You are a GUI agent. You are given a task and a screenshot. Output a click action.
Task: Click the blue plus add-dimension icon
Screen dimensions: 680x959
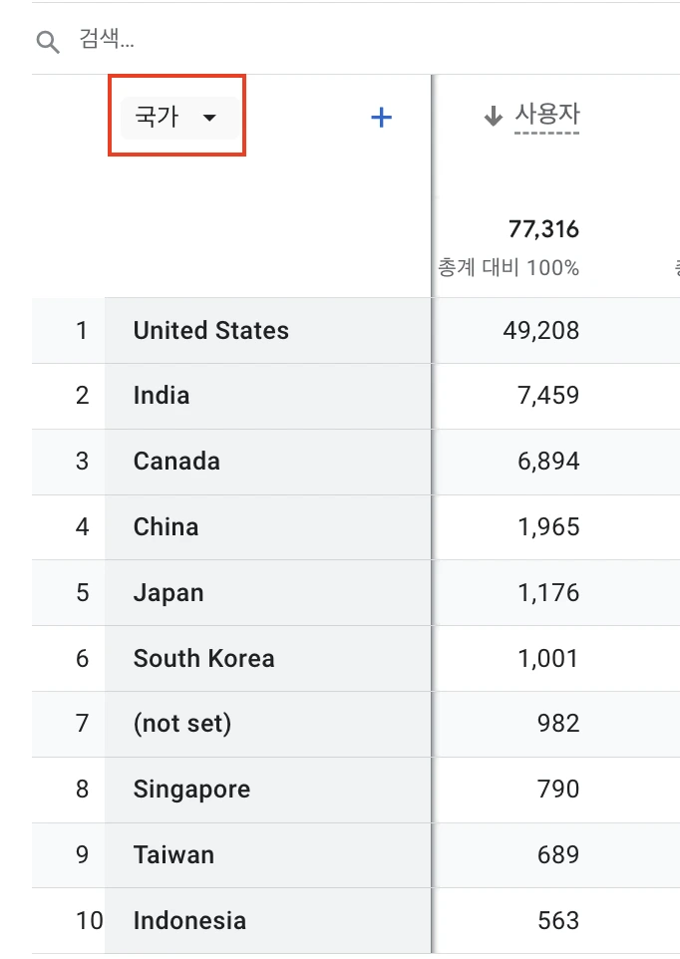click(x=381, y=118)
